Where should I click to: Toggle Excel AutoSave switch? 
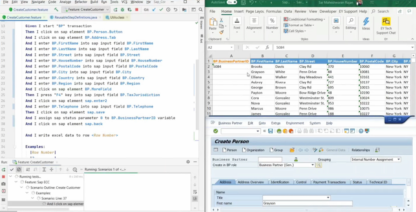click(x=232, y=2)
